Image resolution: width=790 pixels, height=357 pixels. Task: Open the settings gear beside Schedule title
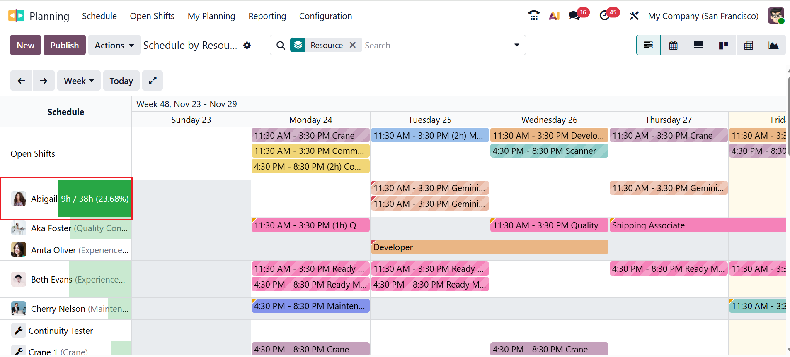[x=247, y=45]
